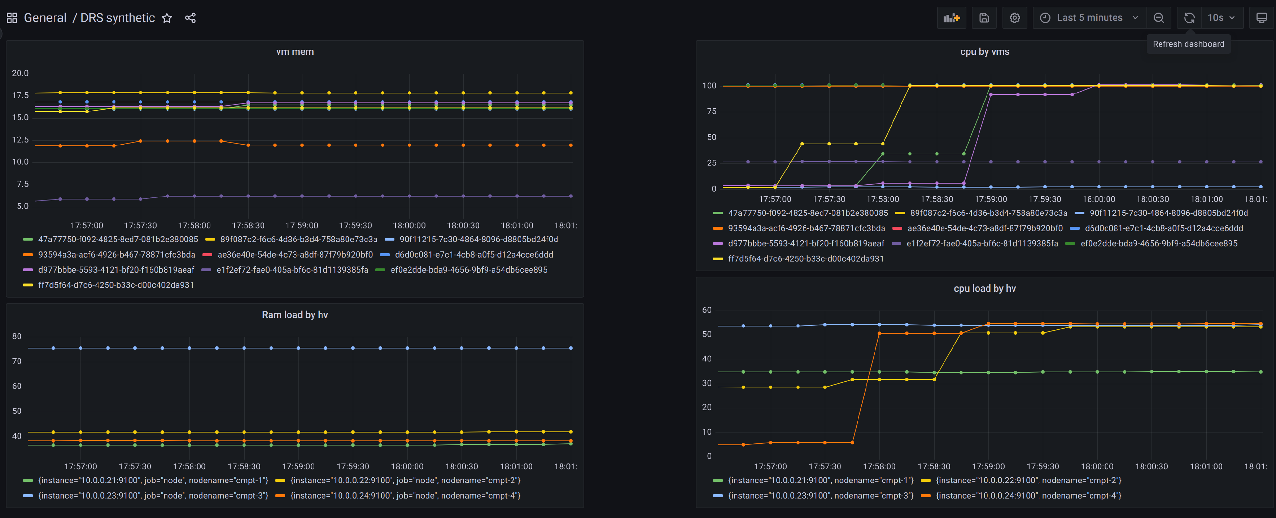Click the Add panel icon
This screenshot has width=1276, height=518.
(x=951, y=18)
